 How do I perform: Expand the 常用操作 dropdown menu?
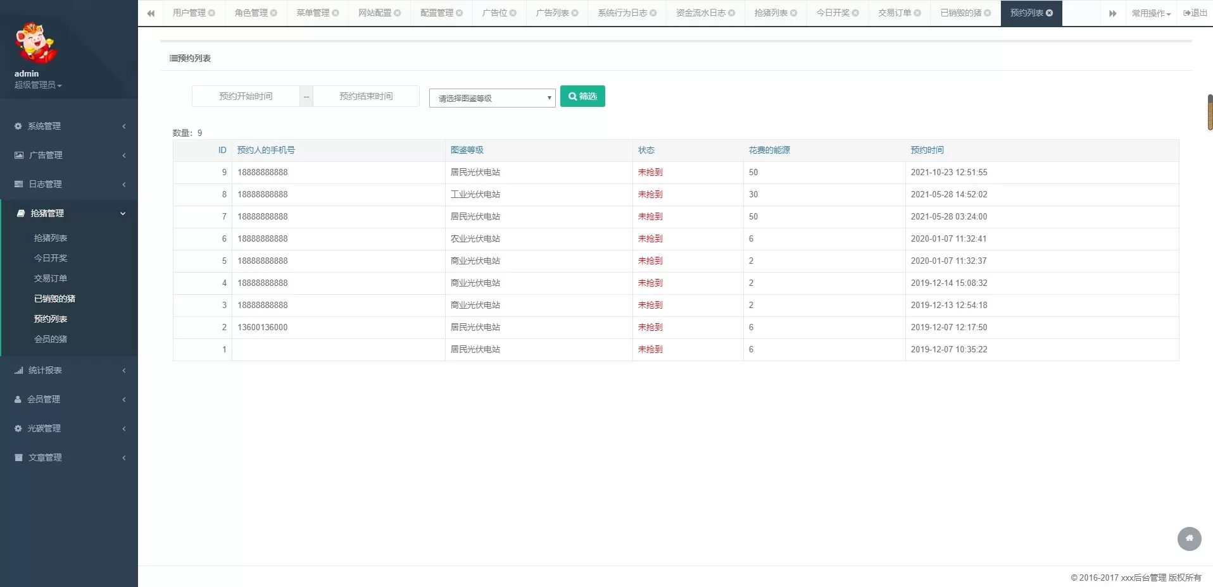tap(1151, 13)
